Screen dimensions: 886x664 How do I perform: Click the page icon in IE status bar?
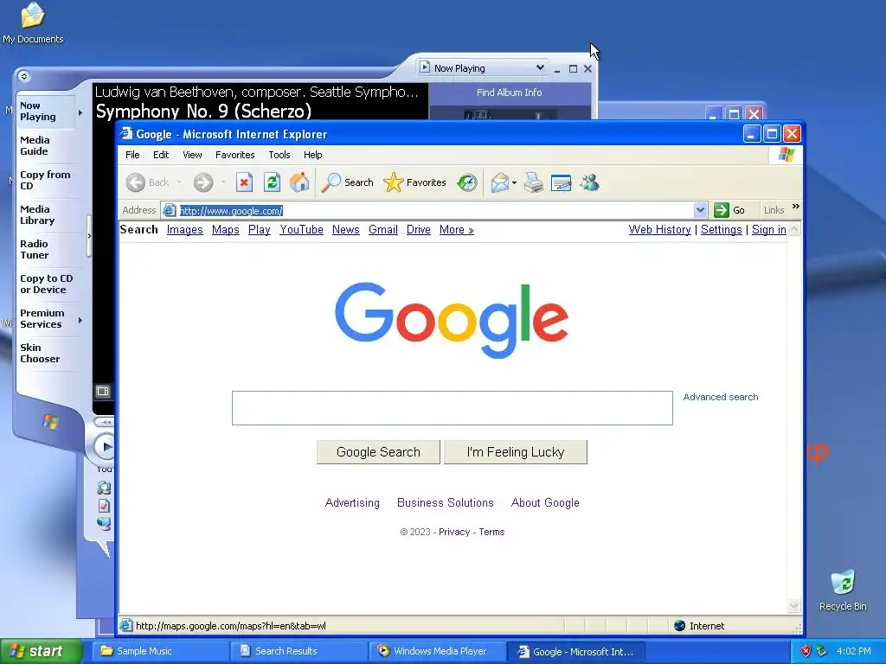point(126,625)
